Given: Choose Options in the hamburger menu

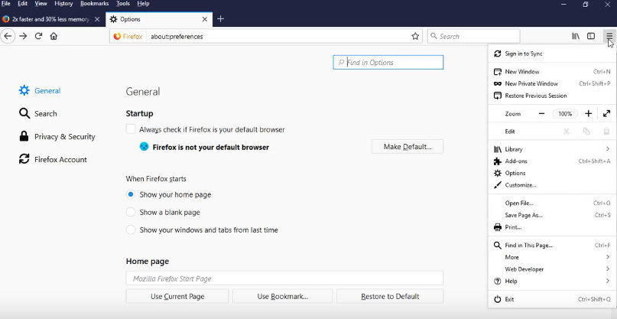Looking at the screenshot, I should tap(552, 174).
